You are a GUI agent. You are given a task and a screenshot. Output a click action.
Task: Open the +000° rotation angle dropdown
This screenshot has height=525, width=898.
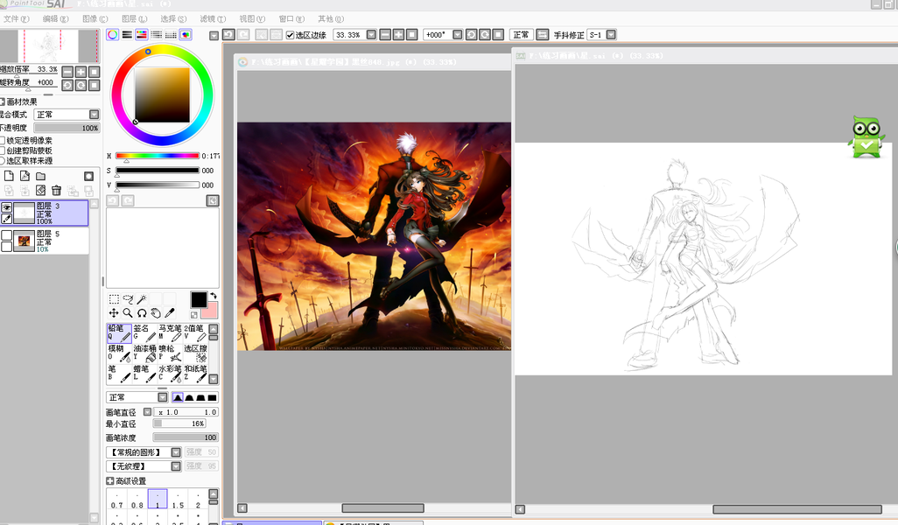pyautogui.click(x=458, y=34)
